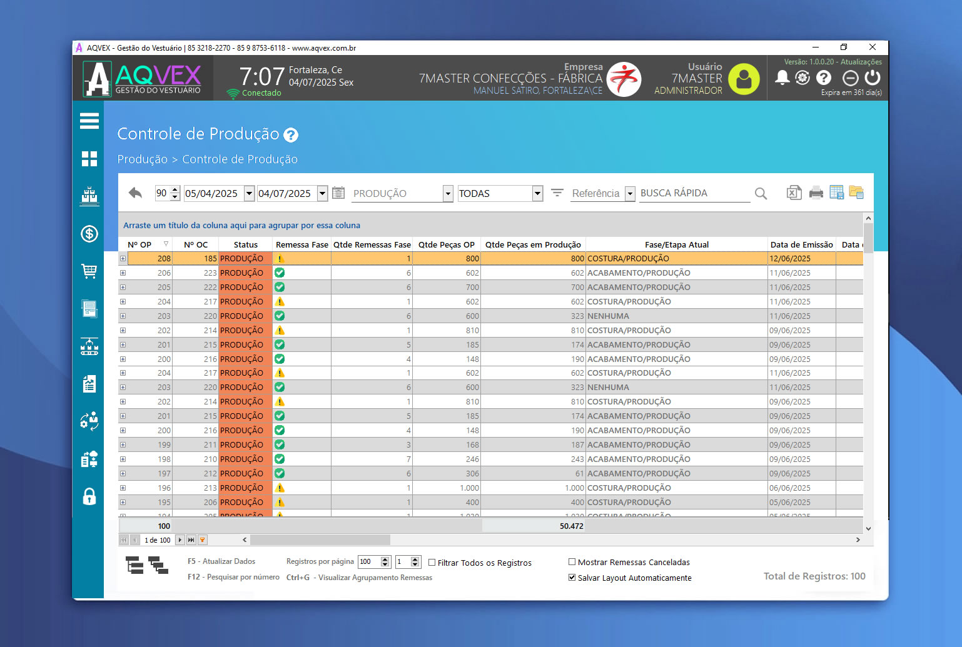Image resolution: width=962 pixels, height=647 pixels.
Task: Export grid to Excel file icon
Action: point(794,193)
